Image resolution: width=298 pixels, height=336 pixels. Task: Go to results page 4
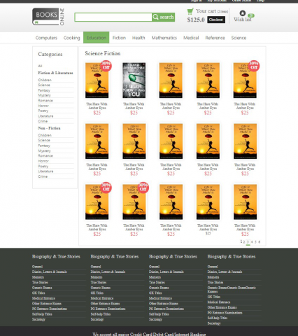click(x=252, y=242)
